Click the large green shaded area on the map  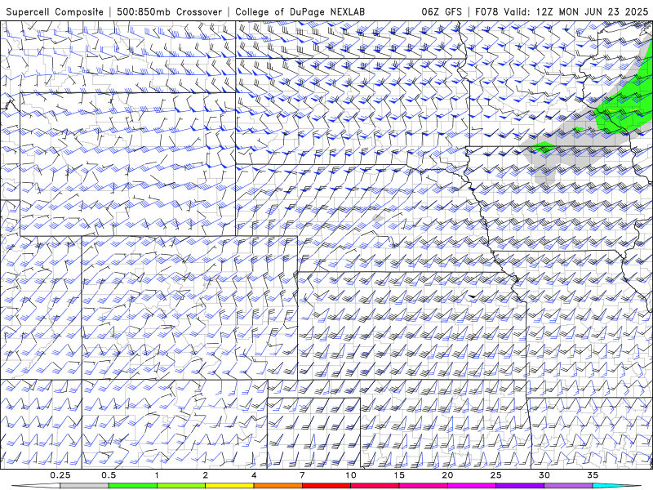point(624,106)
